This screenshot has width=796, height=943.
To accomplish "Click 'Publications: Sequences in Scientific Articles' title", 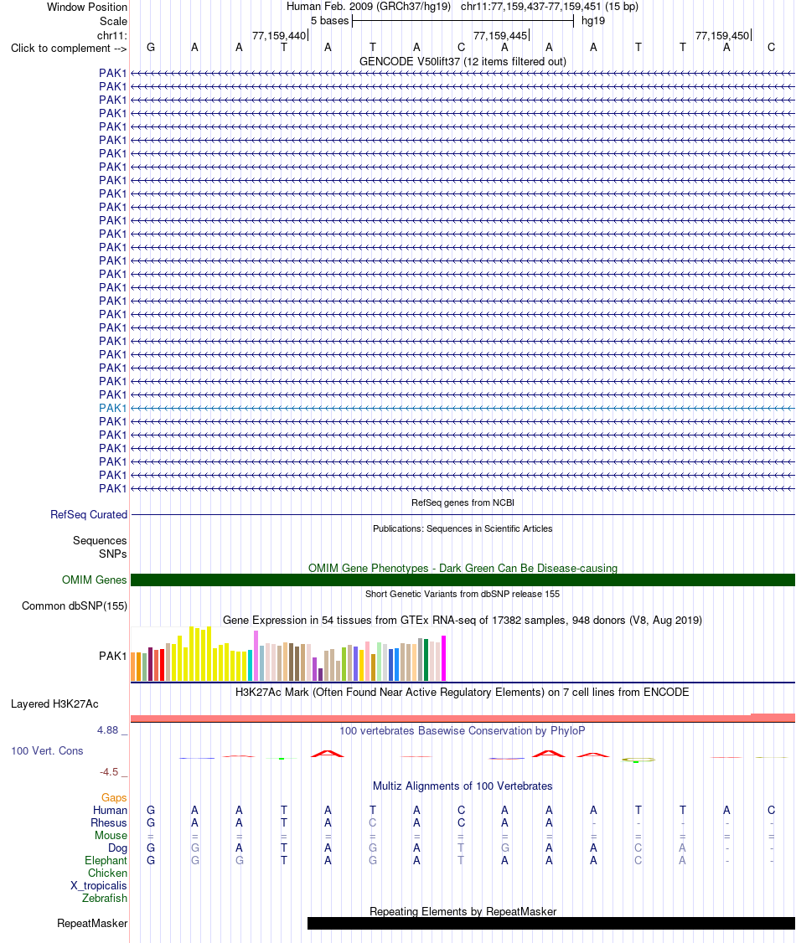I will tap(463, 528).
